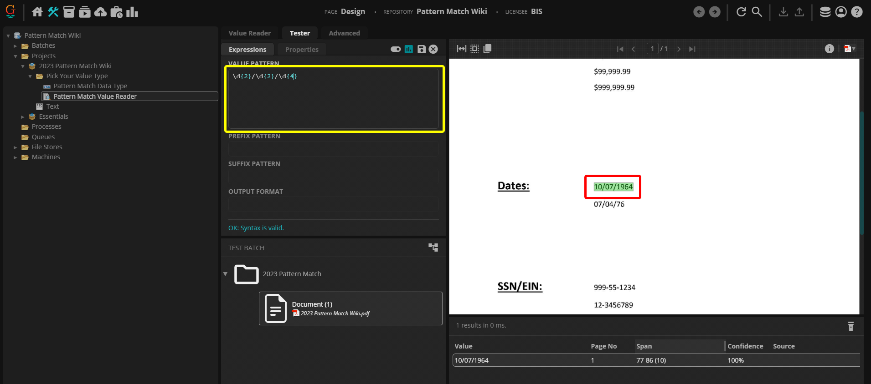Toggle the switch in the Expressions bar
The width and height of the screenshot is (871, 384).
click(x=396, y=49)
